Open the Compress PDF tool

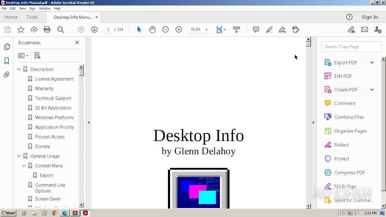click(350, 172)
